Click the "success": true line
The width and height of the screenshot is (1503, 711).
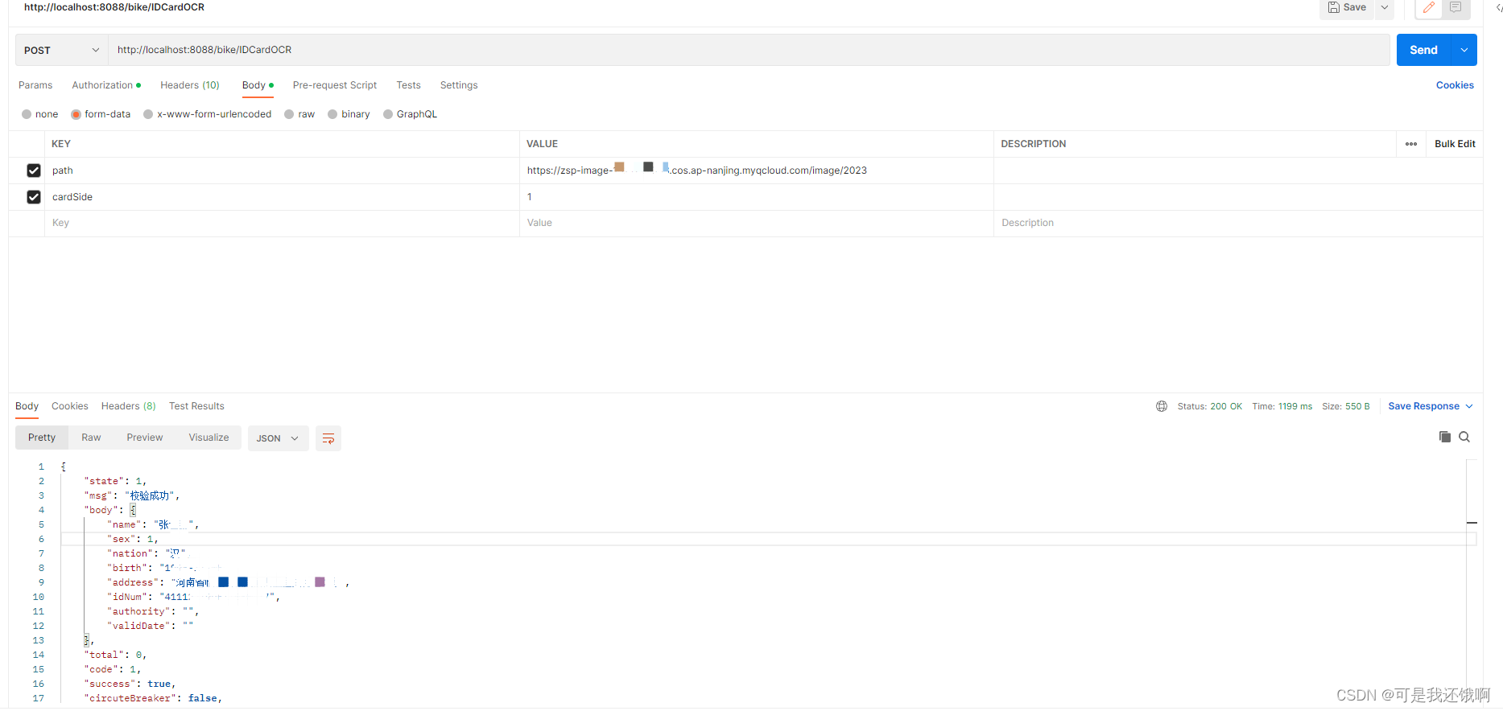pos(130,684)
